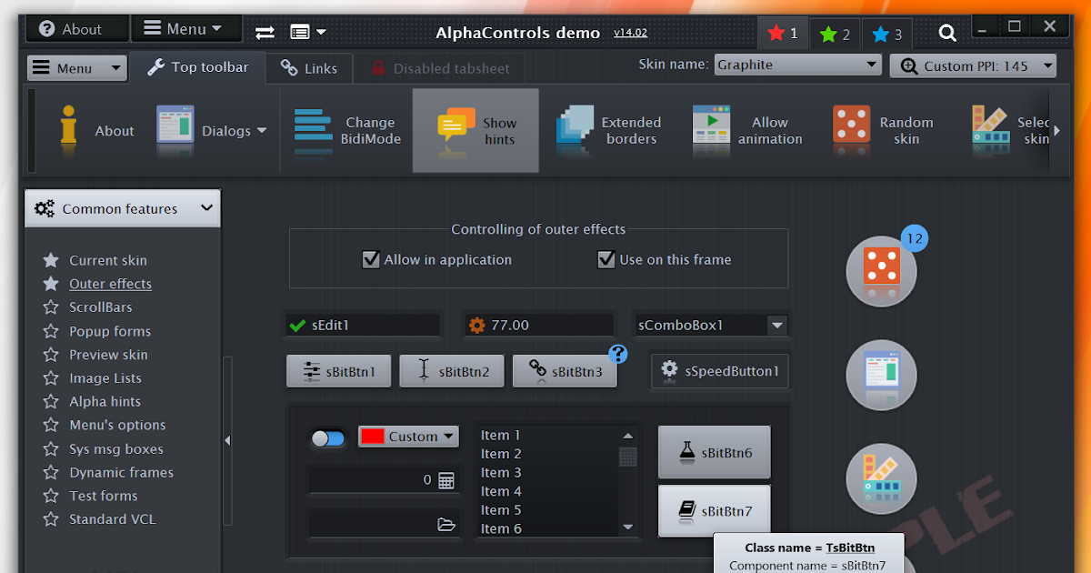Click the round skin palette button
This screenshot has width=1091, height=573.
click(x=881, y=479)
